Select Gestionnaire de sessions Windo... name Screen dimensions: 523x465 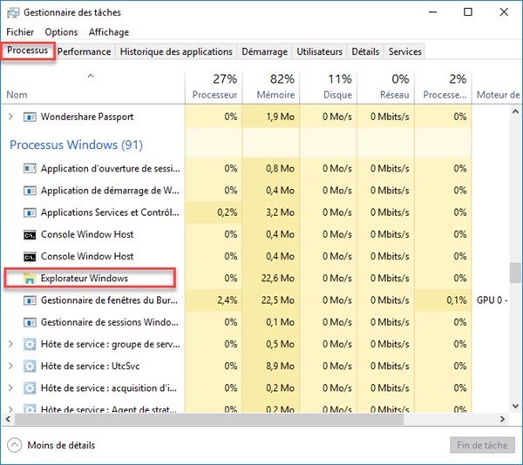point(110,322)
